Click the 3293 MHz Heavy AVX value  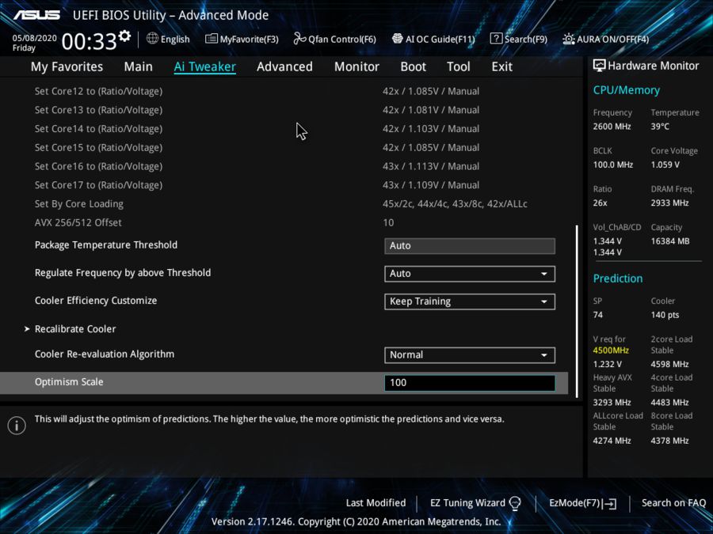pos(612,403)
